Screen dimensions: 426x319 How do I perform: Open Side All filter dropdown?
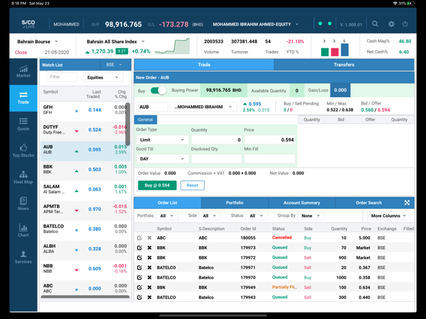pos(209,216)
